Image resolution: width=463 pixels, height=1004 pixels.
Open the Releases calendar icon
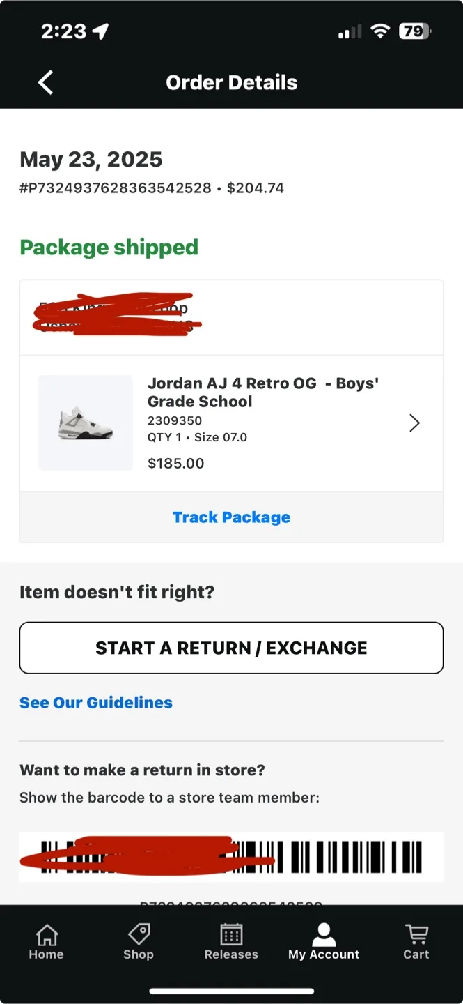[x=231, y=934]
